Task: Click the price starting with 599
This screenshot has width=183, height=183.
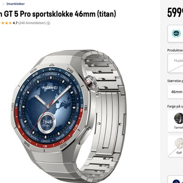Action: click(175, 13)
